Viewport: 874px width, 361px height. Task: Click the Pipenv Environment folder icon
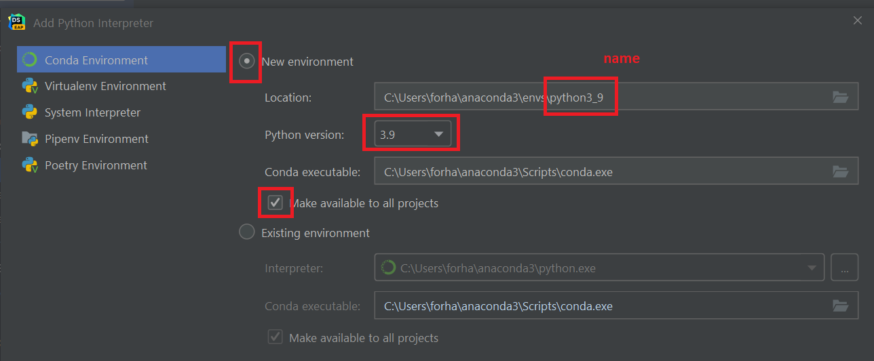[29, 139]
